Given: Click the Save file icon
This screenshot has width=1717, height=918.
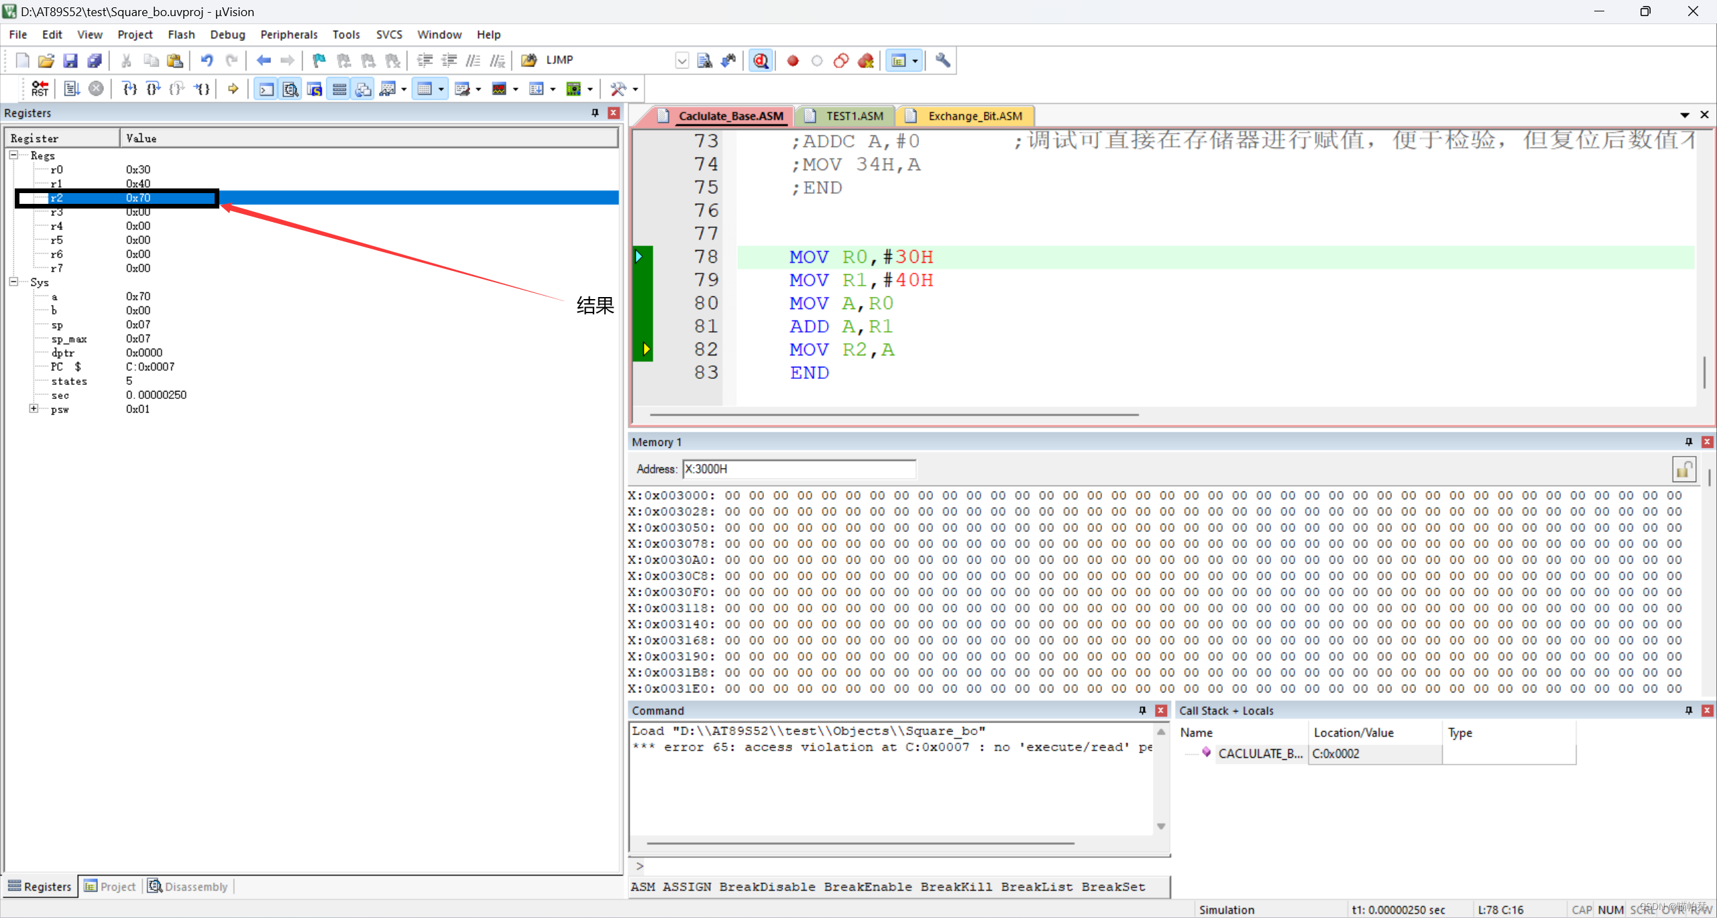Looking at the screenshot, I should (70, 60).
